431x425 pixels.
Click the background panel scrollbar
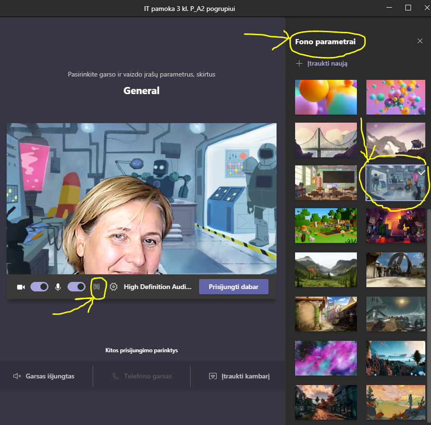pyautogui.click(x=429, y=316)
